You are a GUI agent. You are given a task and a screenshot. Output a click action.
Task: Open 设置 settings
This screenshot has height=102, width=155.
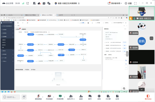tap(128, 3)
